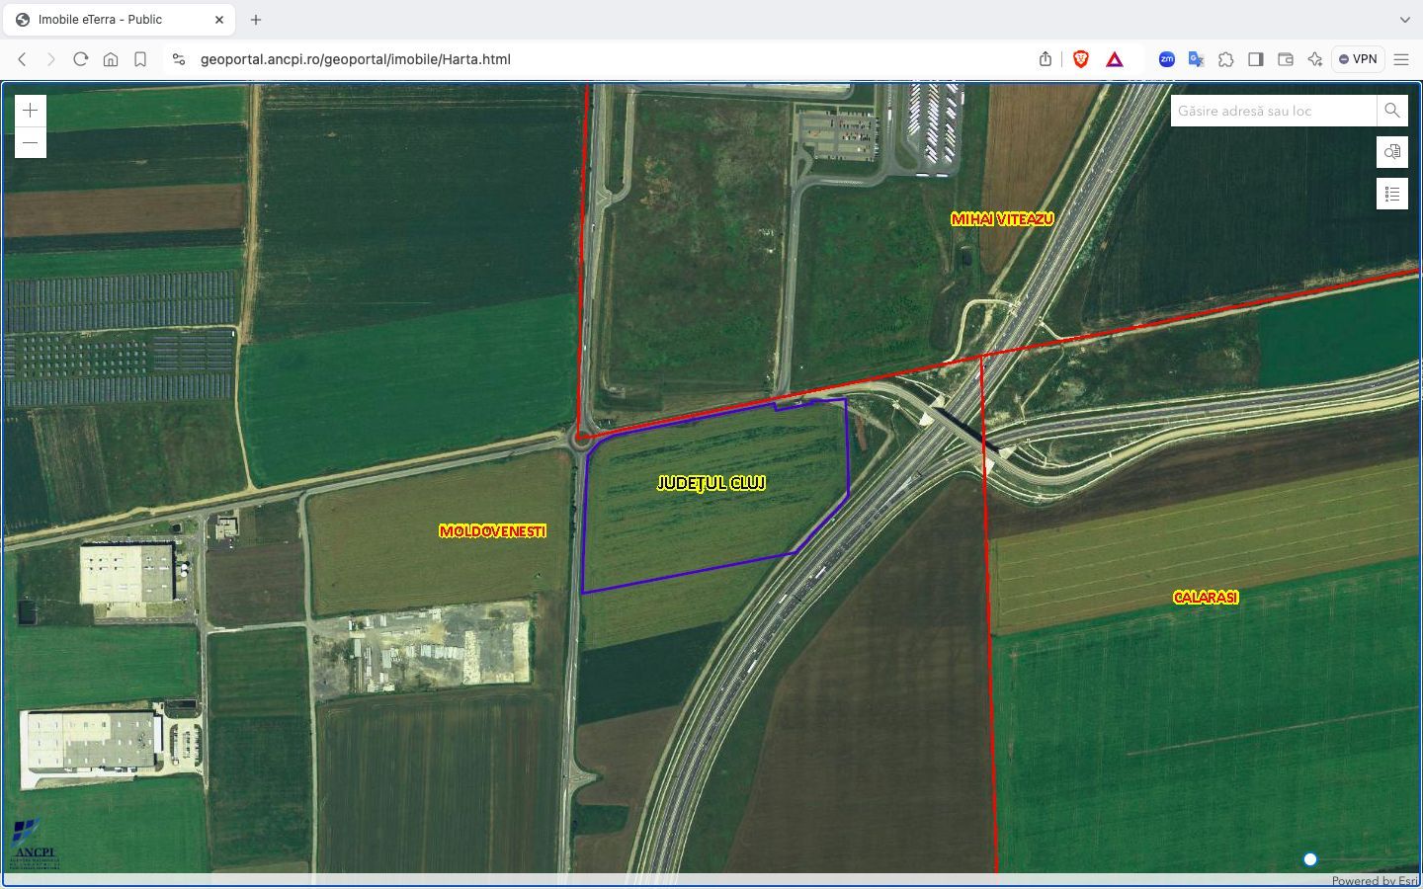Click the Google Translate extension icon
The image size is (1423, 889).
point(1196,59)
